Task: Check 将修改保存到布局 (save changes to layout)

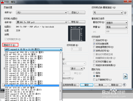Action: click(94, 65)
